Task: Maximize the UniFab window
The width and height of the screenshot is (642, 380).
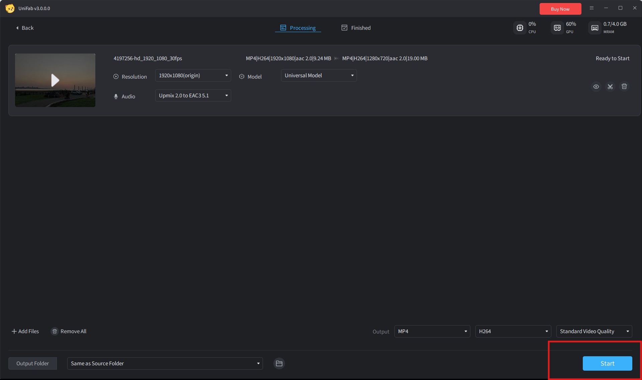Action: pyautogui.click(x=620, y=8)
